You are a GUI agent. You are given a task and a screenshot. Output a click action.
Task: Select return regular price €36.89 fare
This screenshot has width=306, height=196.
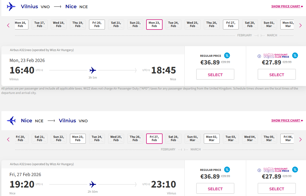pyautogui.click(x=215, y=189)
